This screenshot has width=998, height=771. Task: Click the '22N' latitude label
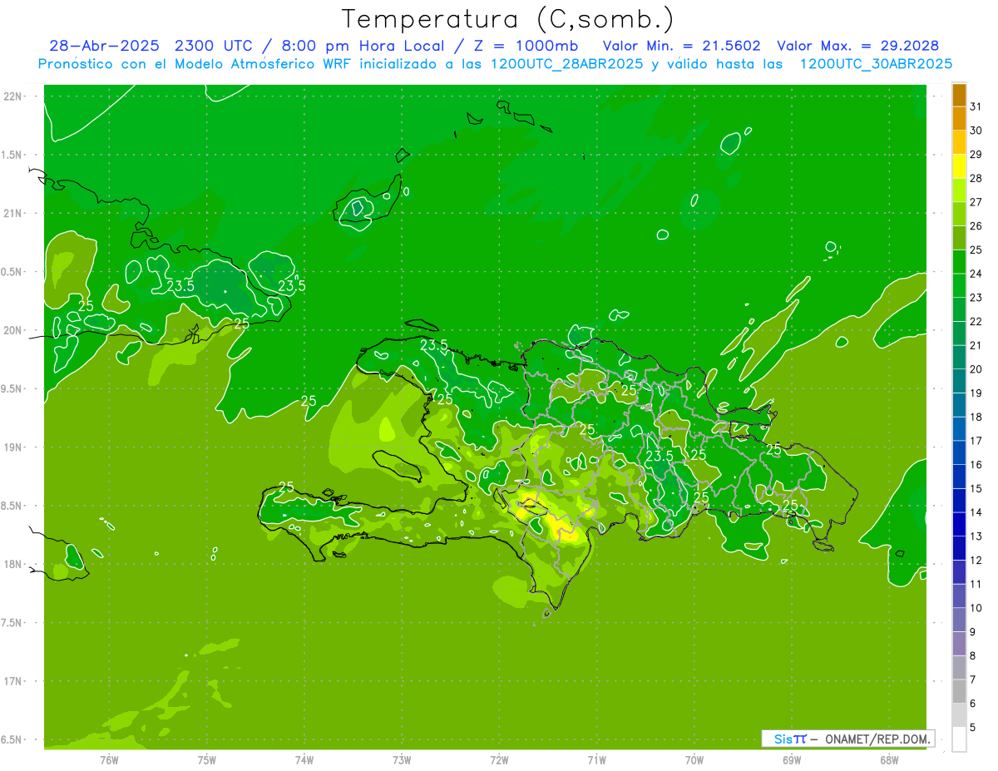[12, 96]
